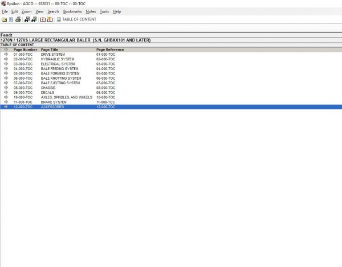This screenshot has height=267, width=342.
Task: Click the arrow icon beside 04-000-TOC
Action: pos(6,69)
